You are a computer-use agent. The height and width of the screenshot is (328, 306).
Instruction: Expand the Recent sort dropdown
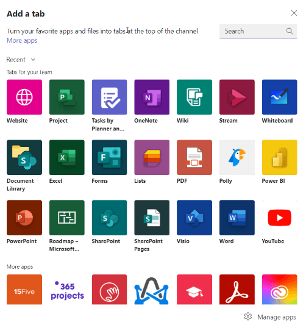pyautogui.click(x=21, y=60)
